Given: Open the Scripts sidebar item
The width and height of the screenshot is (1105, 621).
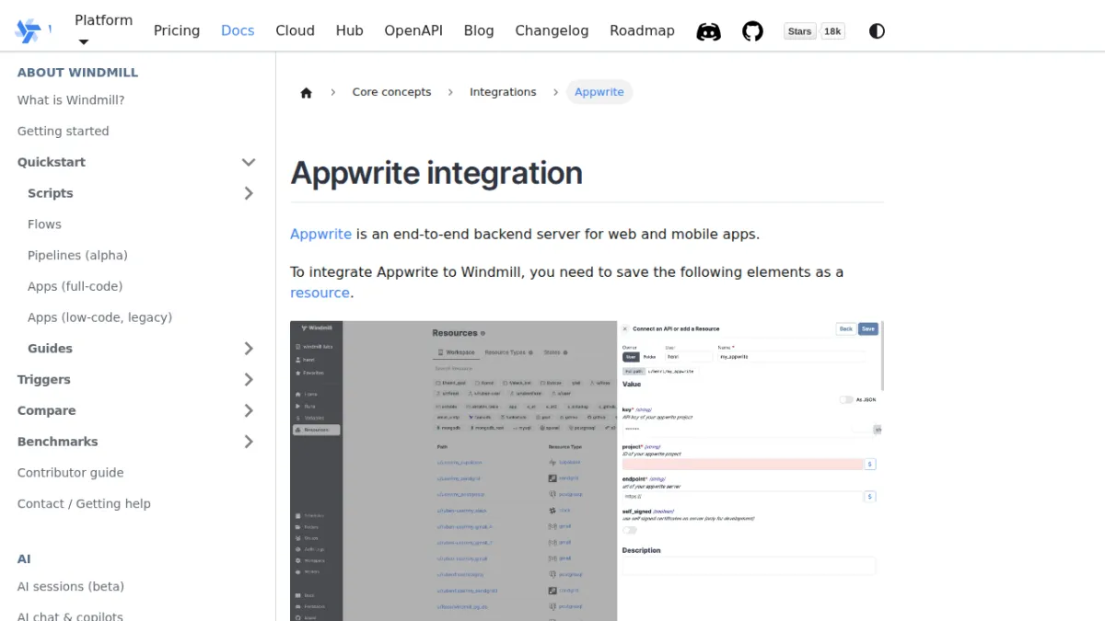Looking at the screenshot, I should [x=51, y=193].
